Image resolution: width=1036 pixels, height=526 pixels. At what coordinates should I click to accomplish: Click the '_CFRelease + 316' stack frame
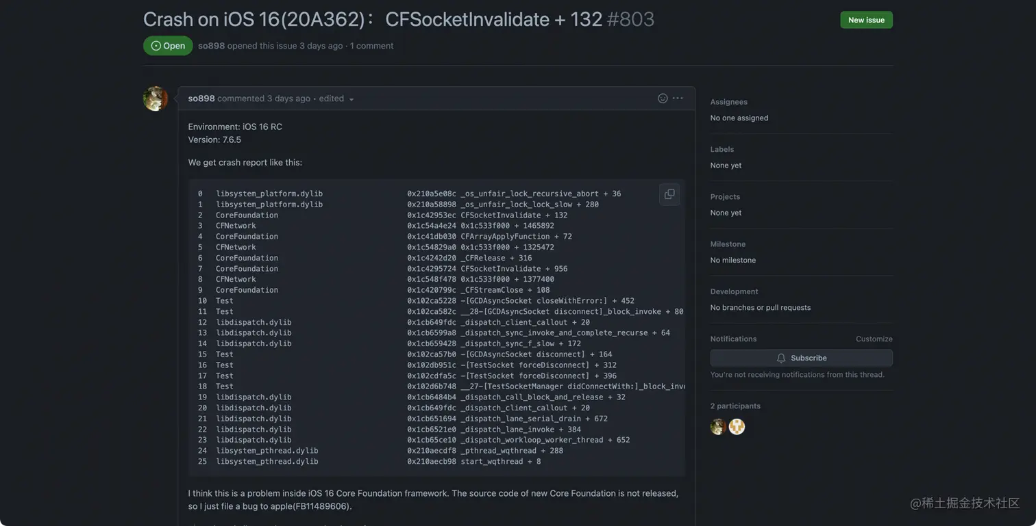coord(496,258)
